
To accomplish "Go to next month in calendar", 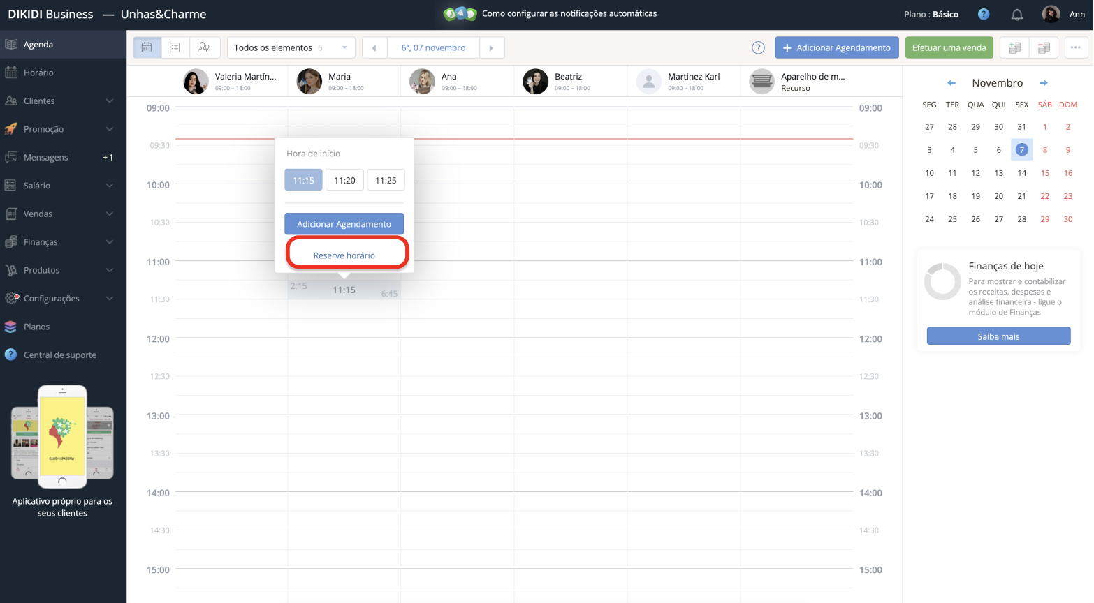I will click(1043, 83).
